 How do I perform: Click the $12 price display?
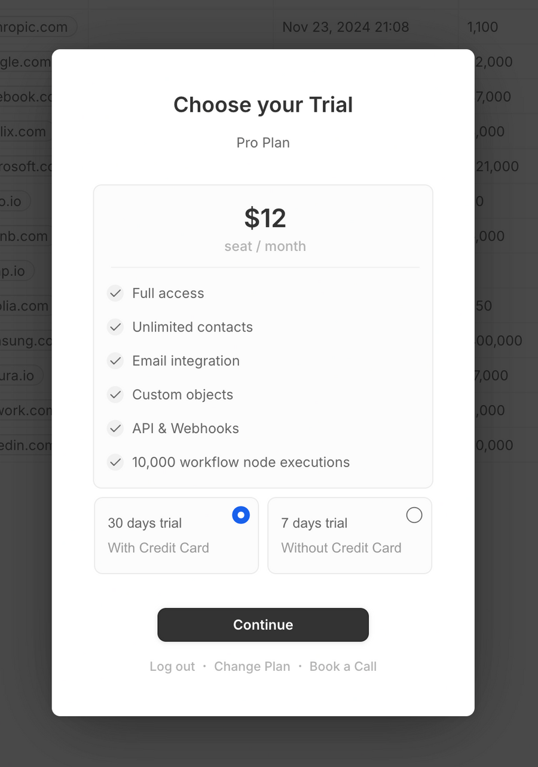265,217
